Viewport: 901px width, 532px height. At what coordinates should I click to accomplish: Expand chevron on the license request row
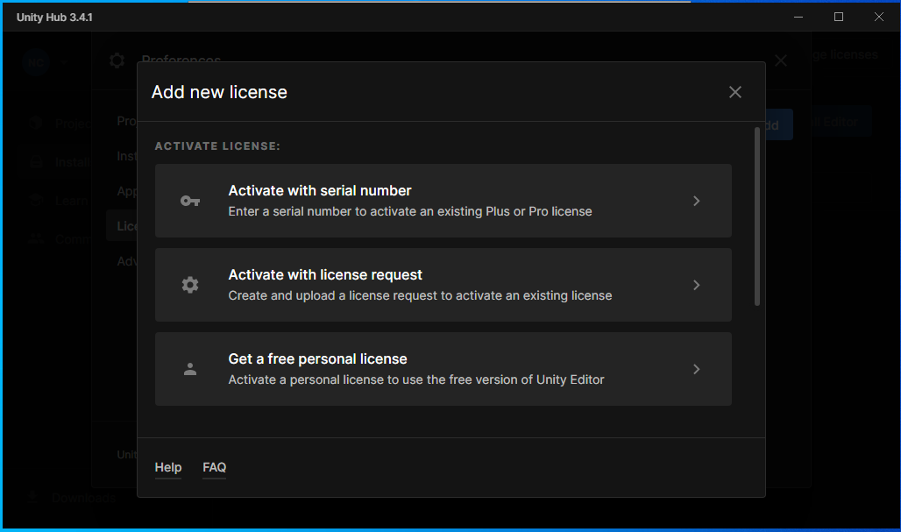(697, 285)
